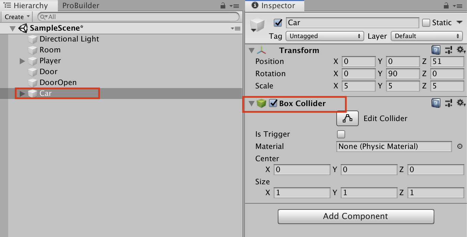This screenshot has height=237, width=467.
Task: Click the Material object picker circle
Action: click(460, 147)
